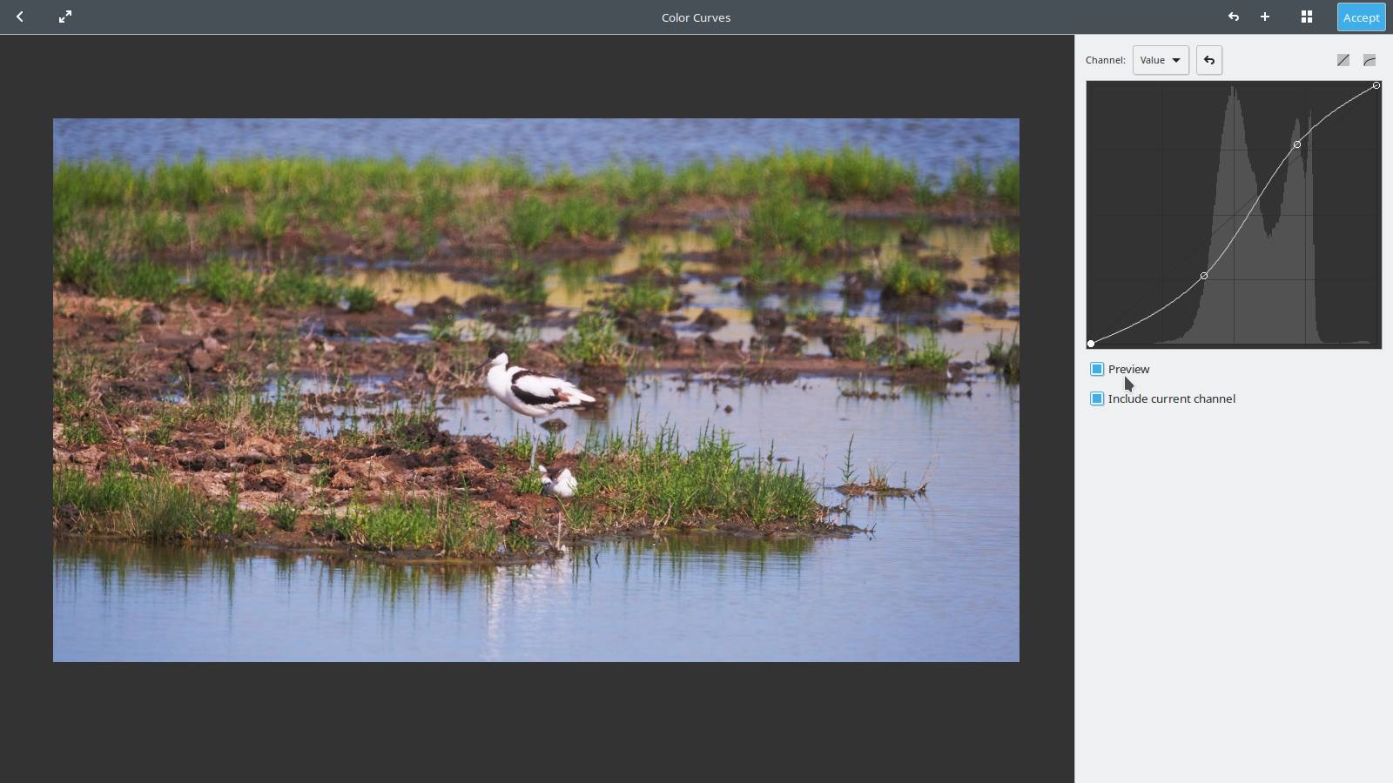Screen dimensions: 1393x783
Task: Toggle fullscreen with the expand arrows icon
Action: click(x=65, y=17)
